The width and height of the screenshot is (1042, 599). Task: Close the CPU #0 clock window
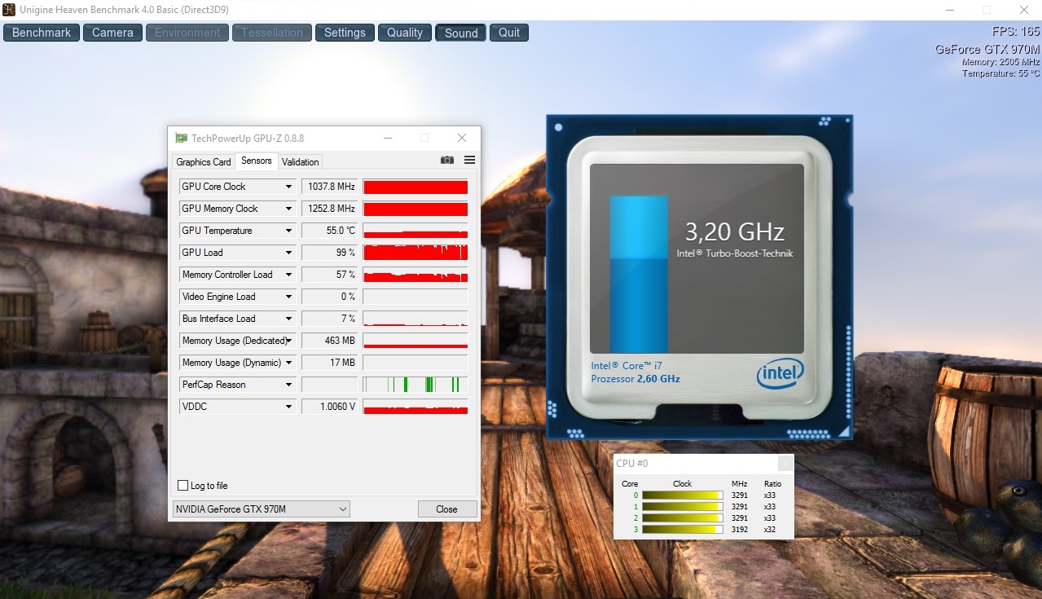pyautogui.click(x=785, y=464)
